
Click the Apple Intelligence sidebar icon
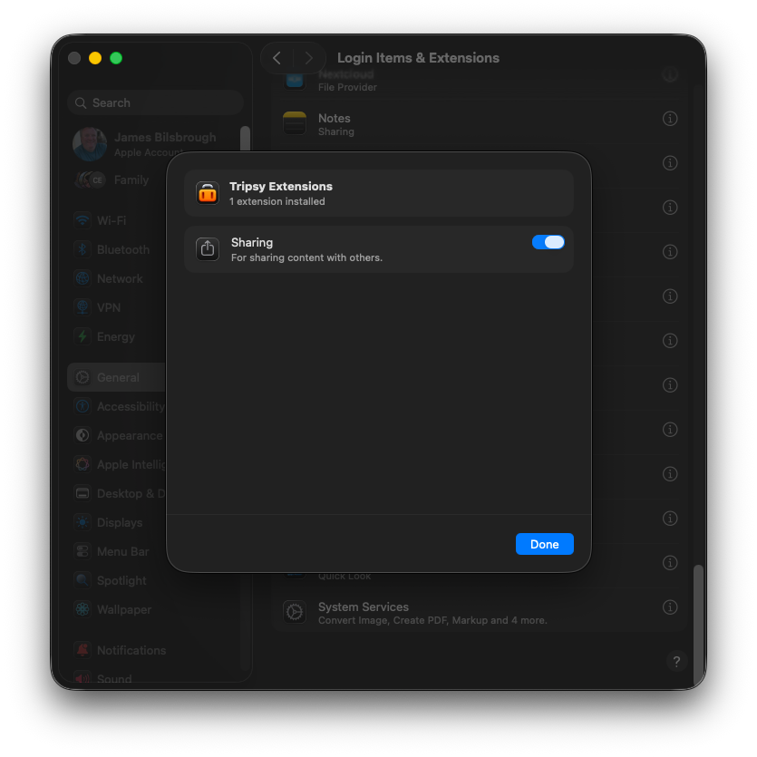pyautogui.click(x=82, y=464)
